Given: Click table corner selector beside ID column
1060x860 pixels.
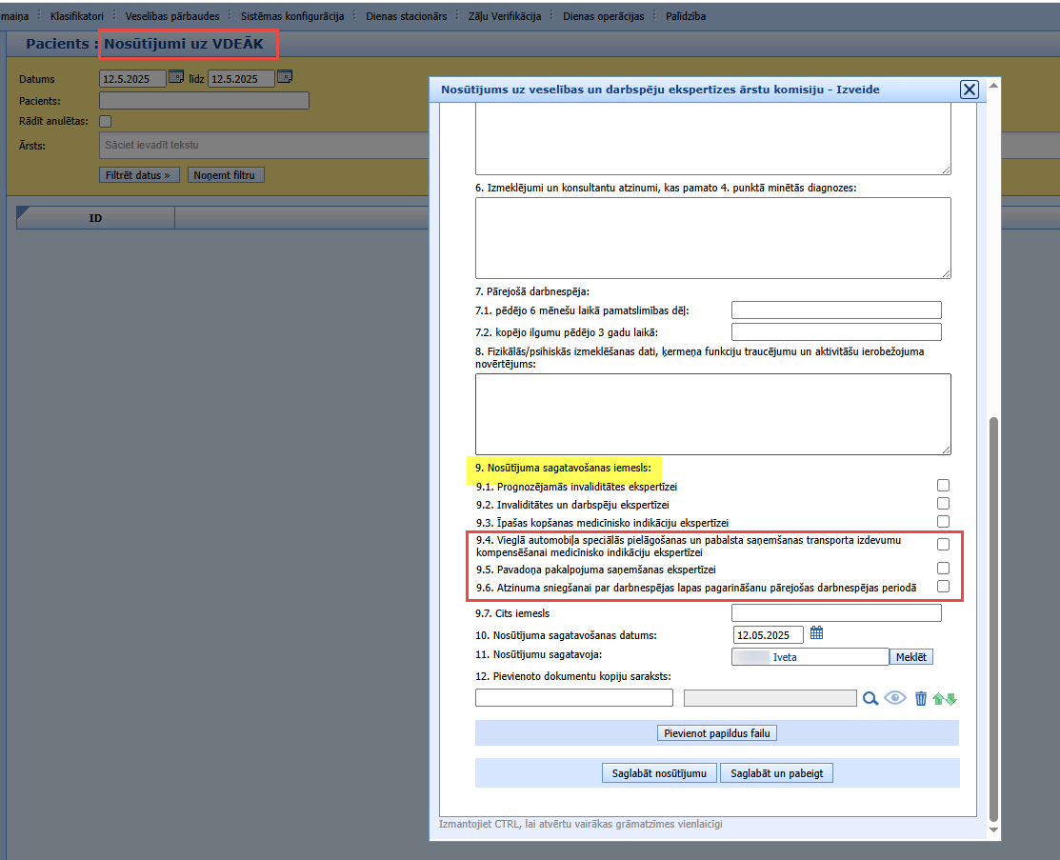Looking at the screenshot, I should (23, 213).
